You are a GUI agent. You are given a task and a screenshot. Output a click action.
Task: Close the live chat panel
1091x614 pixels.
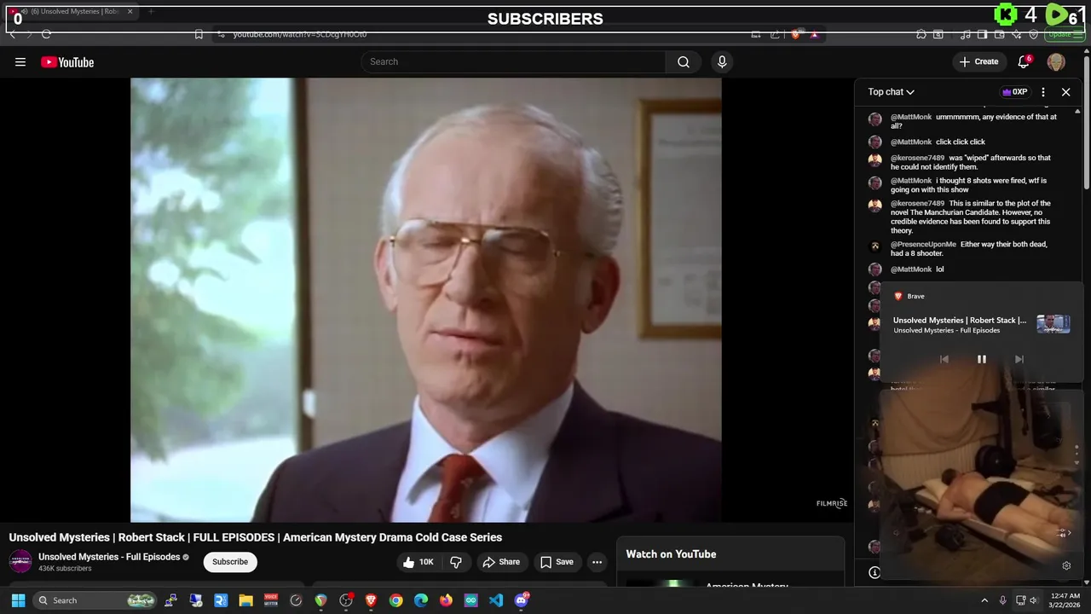coord(1065,92)
